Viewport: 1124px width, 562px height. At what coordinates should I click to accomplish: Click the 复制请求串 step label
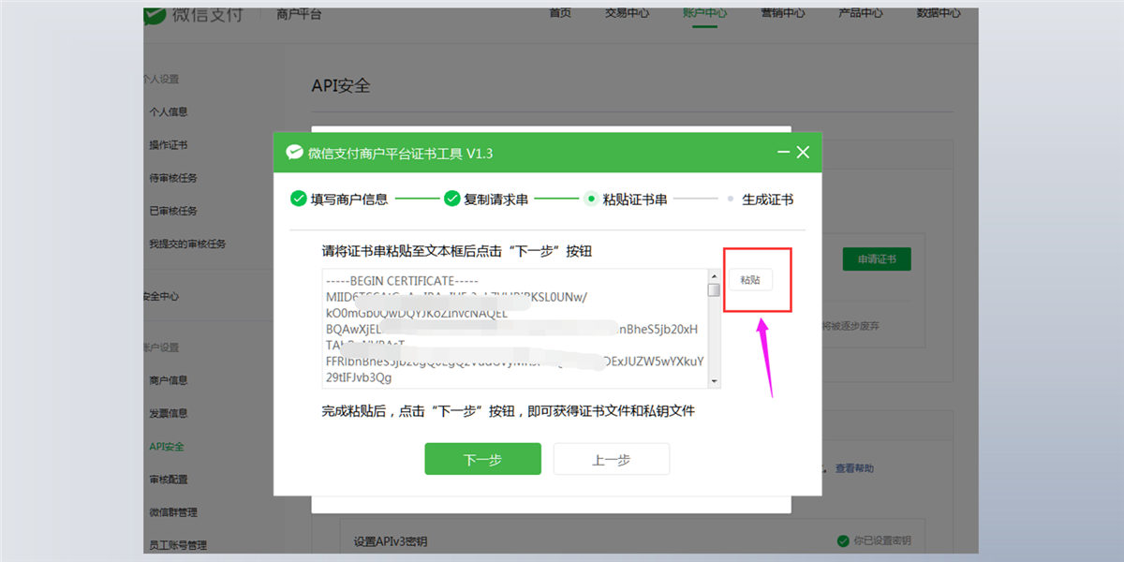[496, 200]
